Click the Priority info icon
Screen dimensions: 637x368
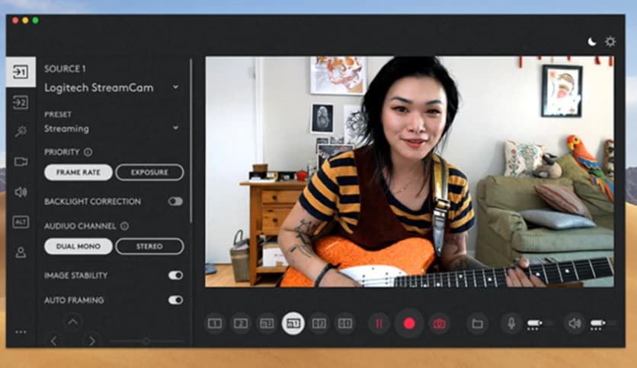[x=88, y=152]
